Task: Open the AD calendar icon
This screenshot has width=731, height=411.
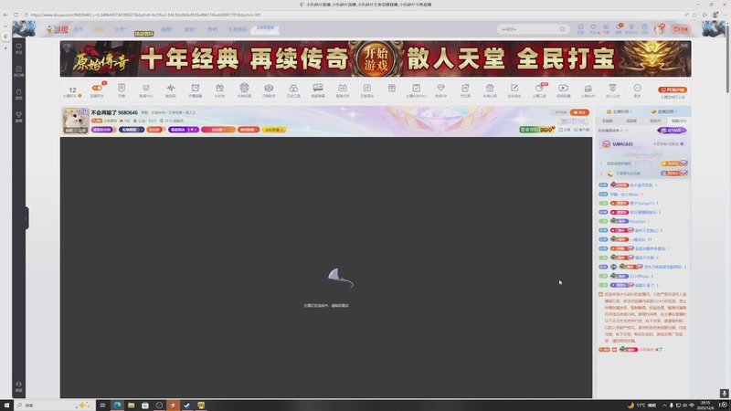Action: tap(342, 88)
